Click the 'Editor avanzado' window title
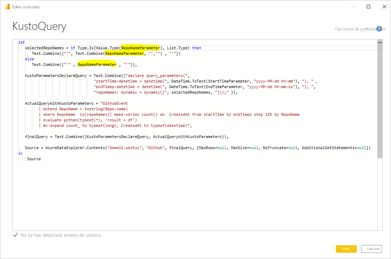 [26, 7]
